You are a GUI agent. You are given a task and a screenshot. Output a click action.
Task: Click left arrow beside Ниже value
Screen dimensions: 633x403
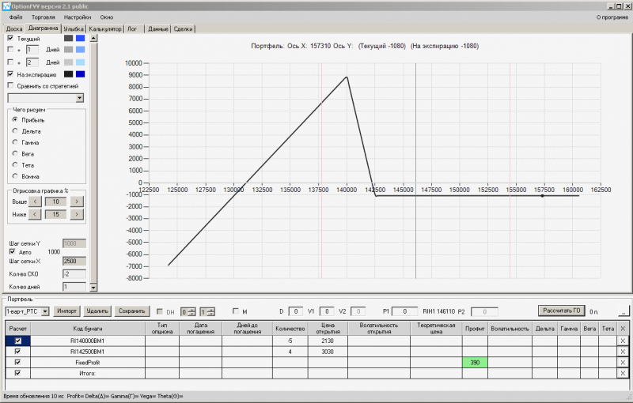point(36,214)
